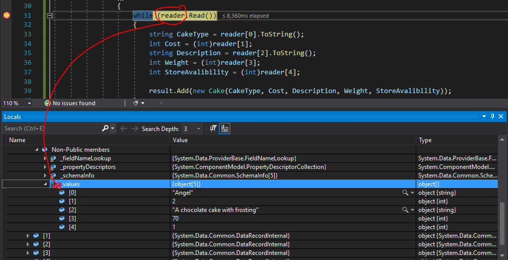This screenshot has width=508, height=260.
Task: Click the No issues found status indicator
Action: coord(69,103)
